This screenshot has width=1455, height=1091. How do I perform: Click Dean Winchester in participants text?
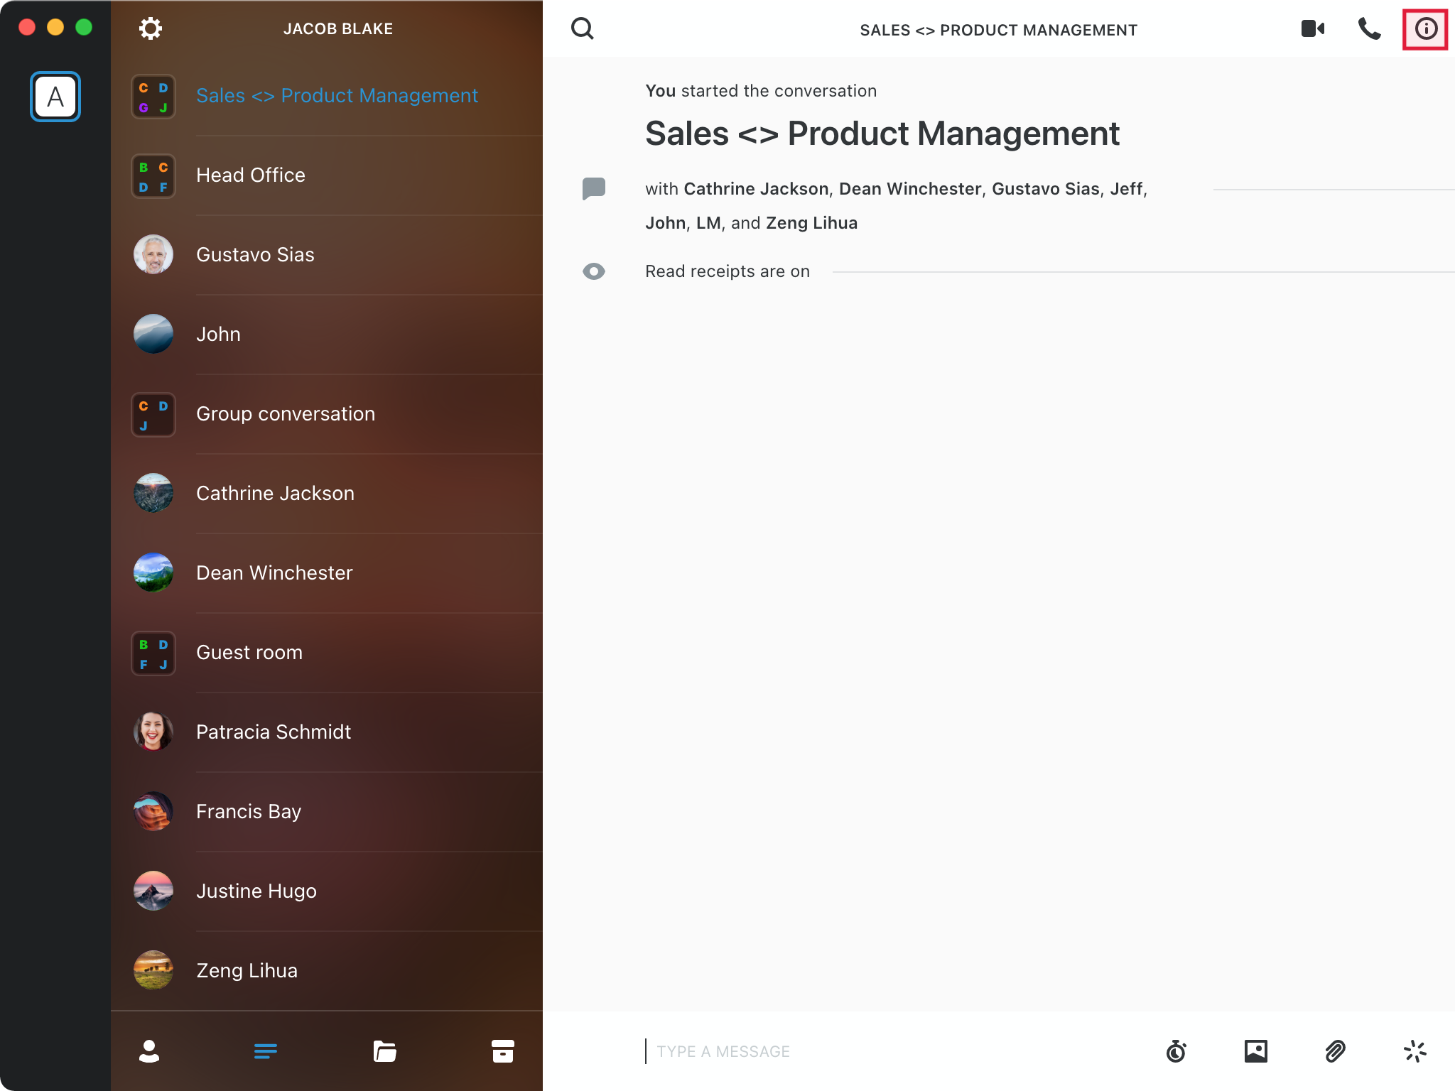[910, 189]
